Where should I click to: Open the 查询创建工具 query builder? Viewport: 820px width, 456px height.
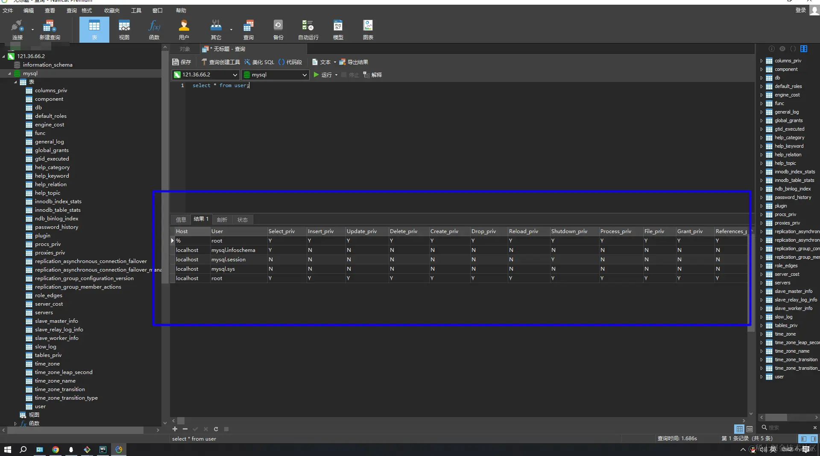(x=221, y=62)
